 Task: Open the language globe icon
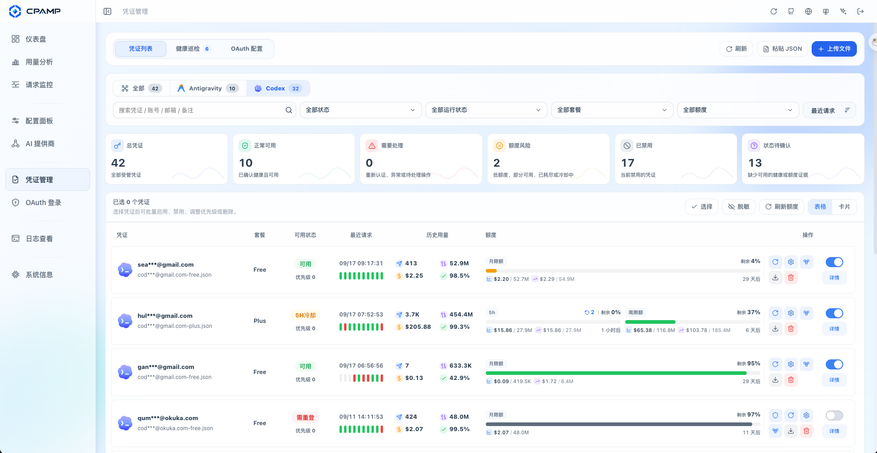coord(808,11)
